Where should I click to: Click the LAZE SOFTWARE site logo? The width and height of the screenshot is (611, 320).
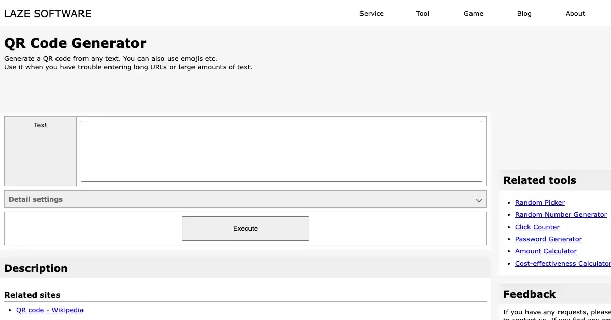tap(48, 14)
